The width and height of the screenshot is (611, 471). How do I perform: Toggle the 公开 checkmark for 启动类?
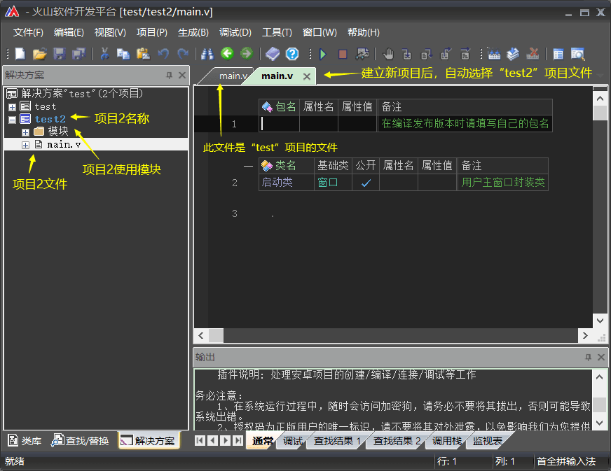(365, 183)
